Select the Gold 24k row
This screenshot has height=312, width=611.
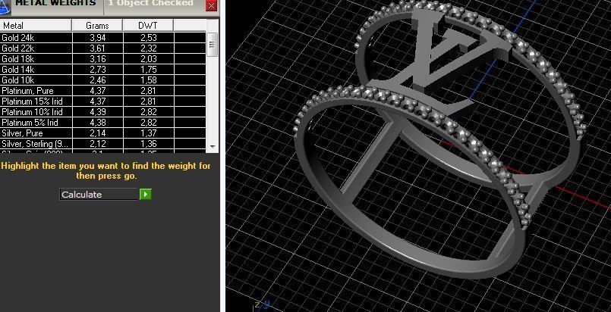click(x=103, y=38)
